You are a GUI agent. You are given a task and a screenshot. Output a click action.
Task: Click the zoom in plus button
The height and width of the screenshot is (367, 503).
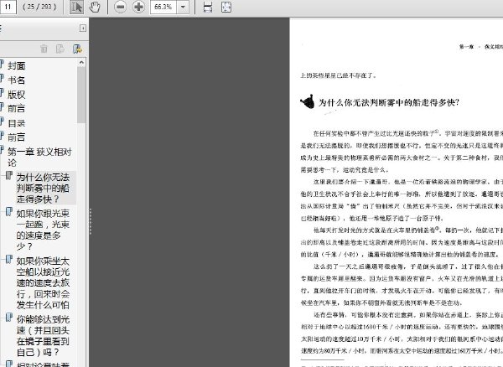click(139, 7)
